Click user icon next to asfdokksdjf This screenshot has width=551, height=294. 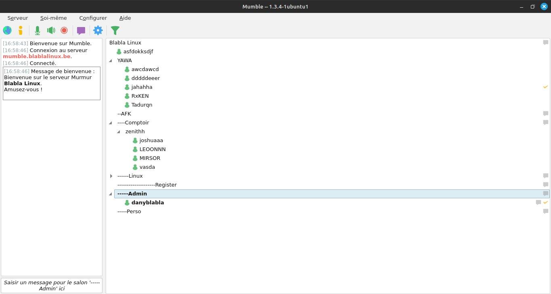[119, 52]
